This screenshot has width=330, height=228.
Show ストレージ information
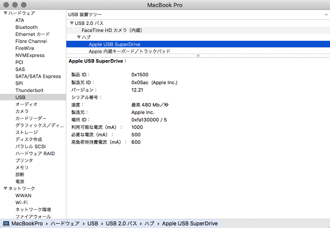[26, 132]
